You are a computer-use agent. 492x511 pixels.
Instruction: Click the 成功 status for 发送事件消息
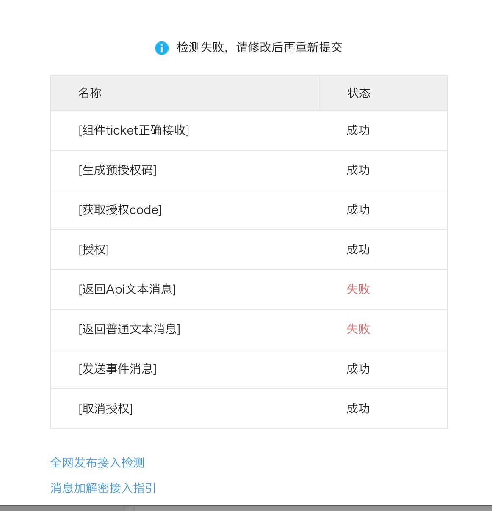[358, 369]
